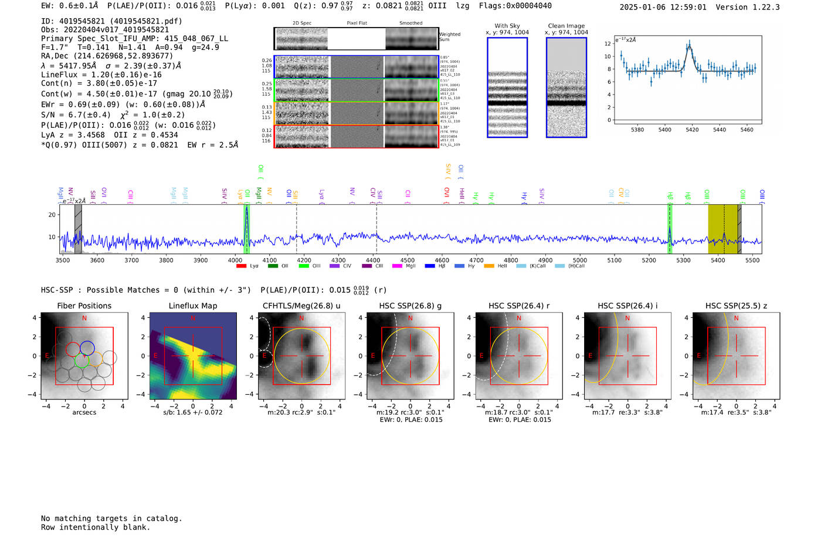The width and height of the screenshot is (821, 559).
Task: Click the Gaussian emission line fit plot
Action: point(687,80)
